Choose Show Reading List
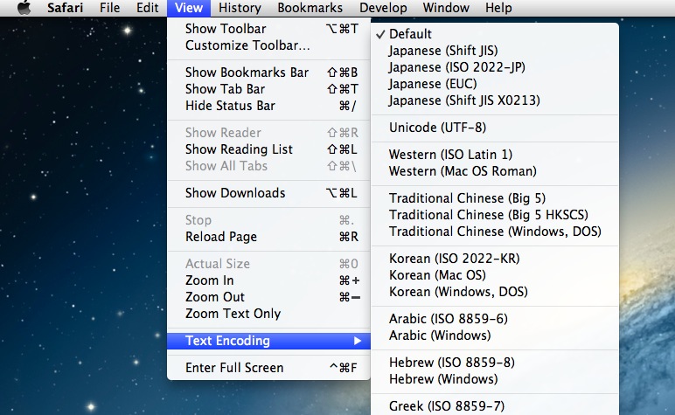The image size is (675, 415). click(268, 149)
